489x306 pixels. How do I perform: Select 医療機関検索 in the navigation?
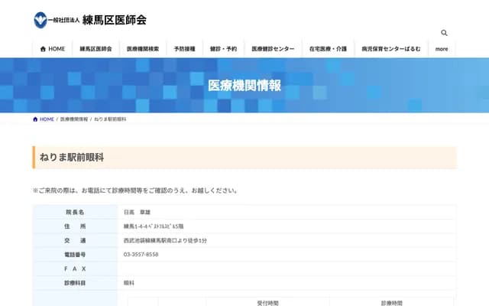[143, 48]
